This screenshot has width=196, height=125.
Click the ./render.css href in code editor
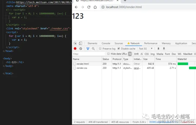pyautogui.click(x=59, y=28)
